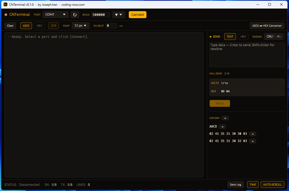The height and width of the screenshot is (191, 289).
Task: Click the RX SPLIT milliseconds field
Action: [111, 26]
